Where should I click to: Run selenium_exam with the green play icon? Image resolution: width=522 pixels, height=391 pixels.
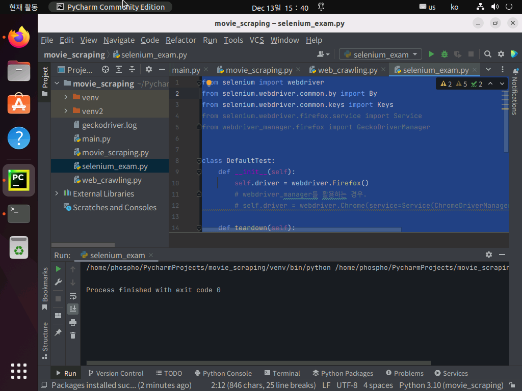coord(431,54)
